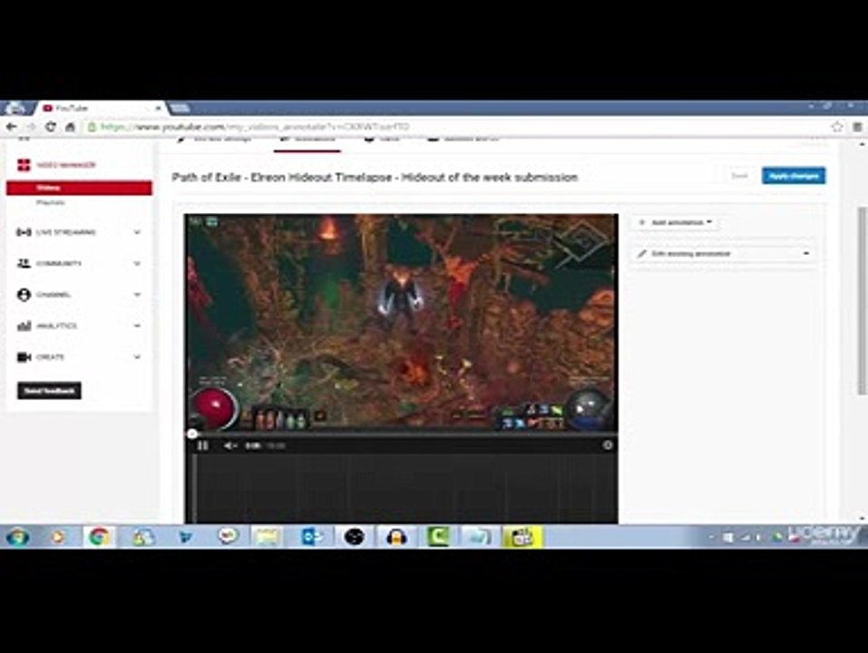
Task: Expand the Create chevron
Action: pyautogui.click(x=137, y=357)
